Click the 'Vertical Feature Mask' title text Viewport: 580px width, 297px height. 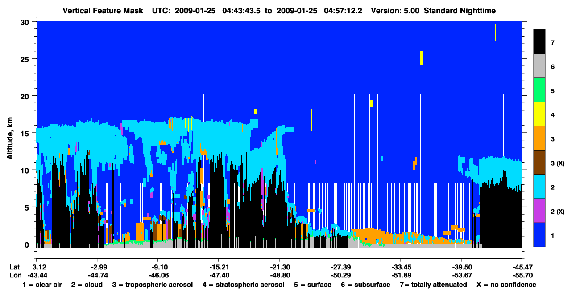tap(104, 10)
